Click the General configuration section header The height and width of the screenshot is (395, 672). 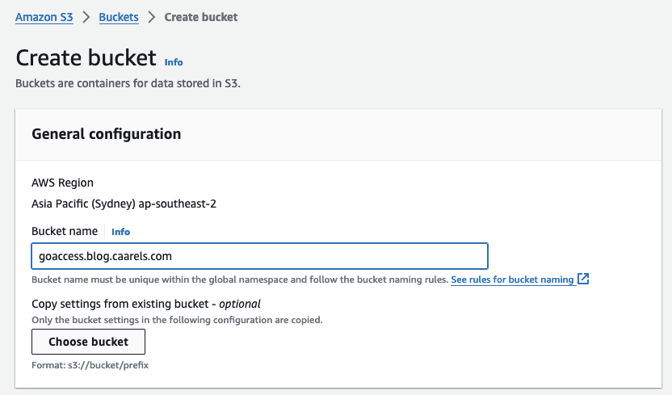point(106,134)
